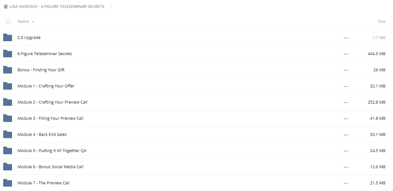Viewport: 393px width, 191px height.
Task: Click the breadcrumb chevron separator
Action: (x=110, y=6)
